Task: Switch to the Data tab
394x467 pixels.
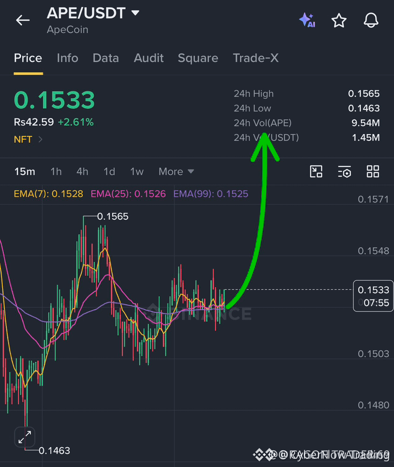Action: click(x=106, y=58)
